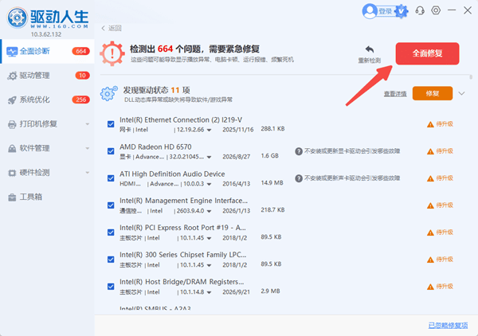Click warning icon for ATI Audio row
478x336 pixels.
click(430, 178)
